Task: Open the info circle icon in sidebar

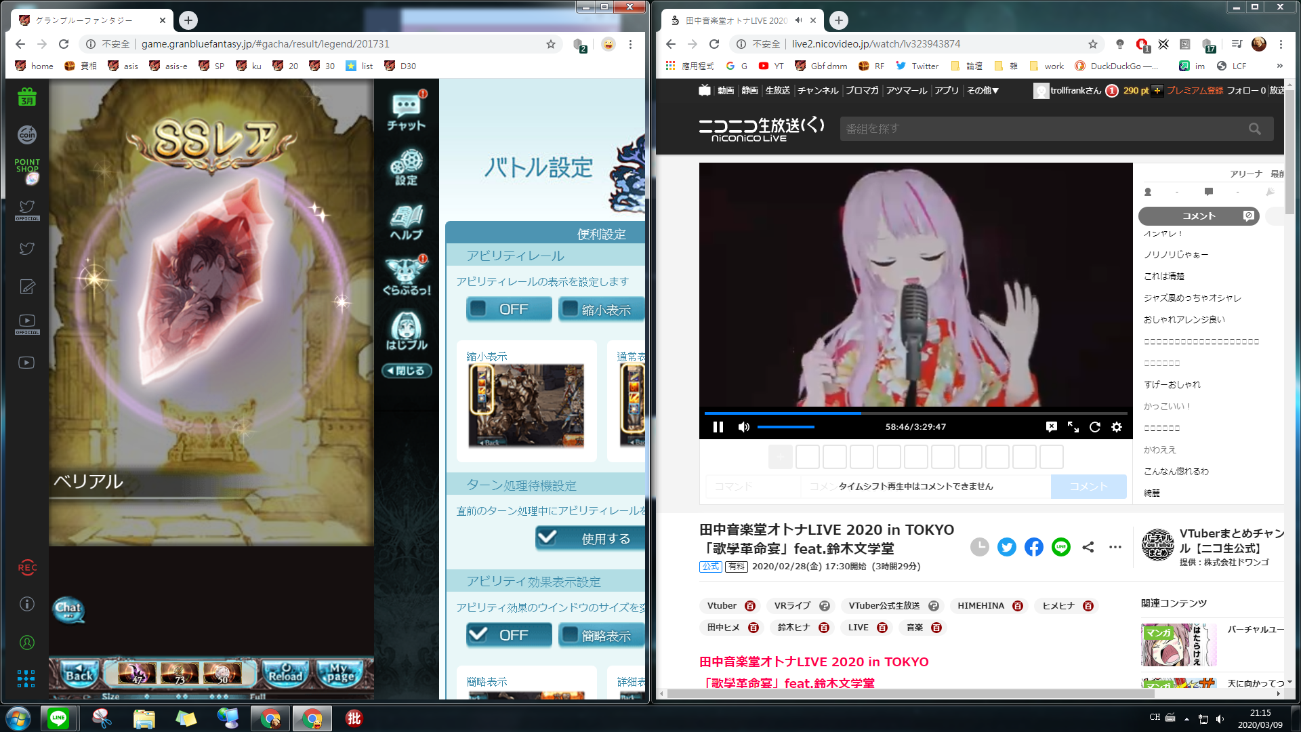Action: tap(27, 604)
